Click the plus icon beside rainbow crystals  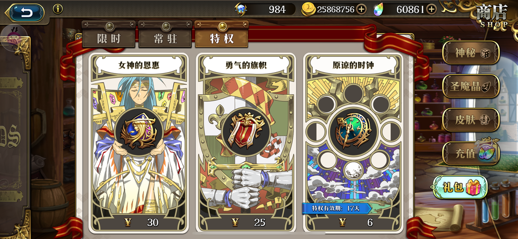point(431,9)
